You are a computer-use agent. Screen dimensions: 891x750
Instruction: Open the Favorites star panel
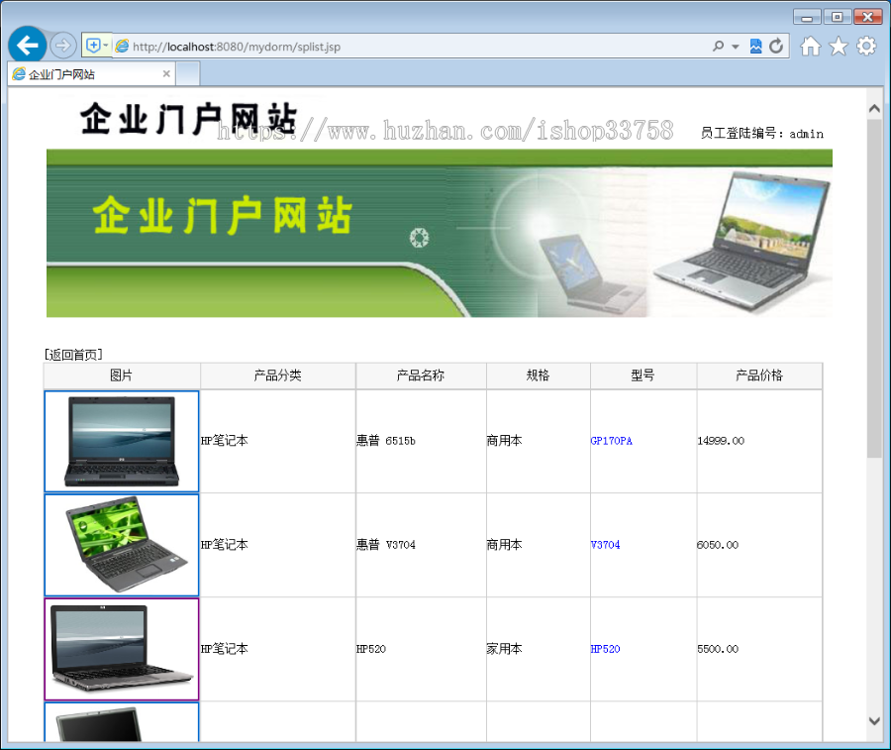838,46
